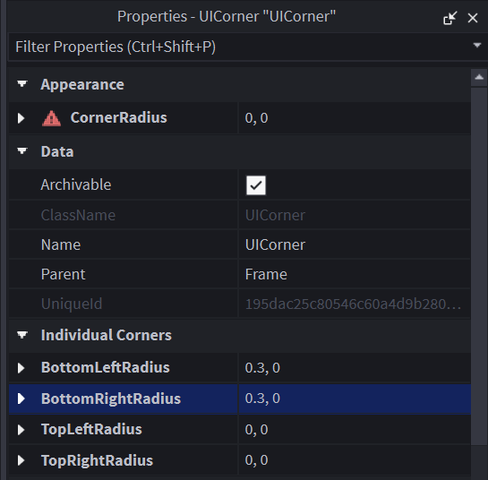Expand the BottomRightRadius property
This screenshot has height=480, width=488.
[21, 399]
